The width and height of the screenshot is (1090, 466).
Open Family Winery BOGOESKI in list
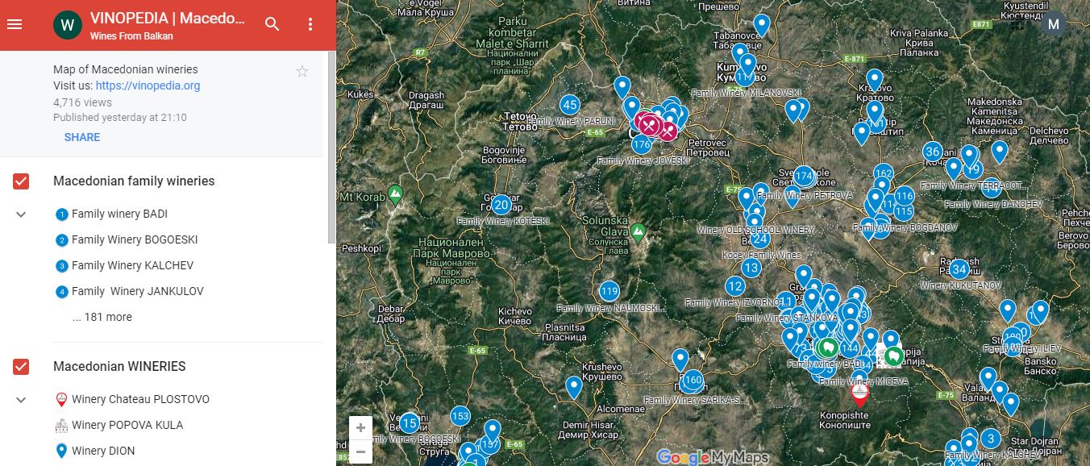(x=135, y=239)
